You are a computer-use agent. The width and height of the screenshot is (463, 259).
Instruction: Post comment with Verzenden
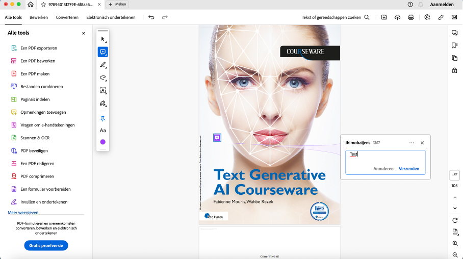409,169
